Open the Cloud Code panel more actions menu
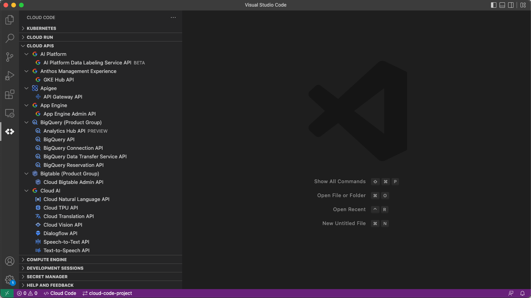The image size is (531, 298). click(x=173, y=17)
